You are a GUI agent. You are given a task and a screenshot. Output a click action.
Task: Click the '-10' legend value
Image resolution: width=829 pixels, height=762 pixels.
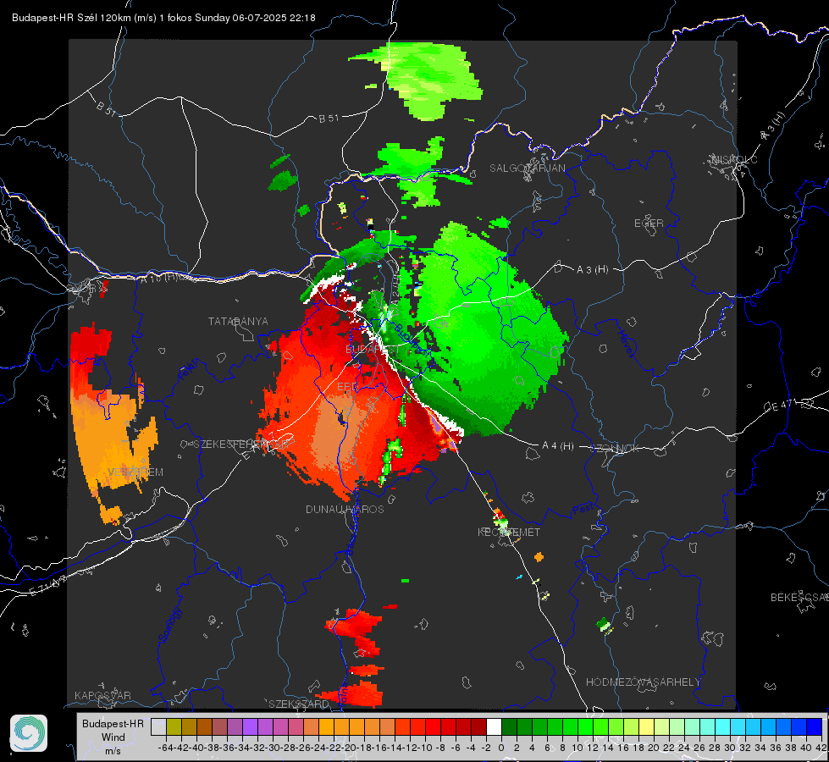tap(425, 748)
